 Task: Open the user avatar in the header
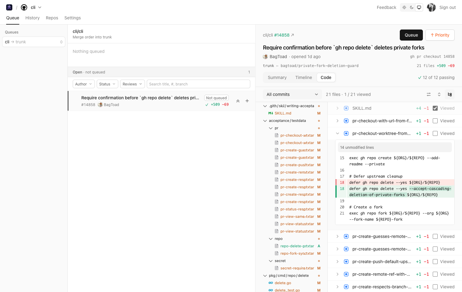pyautogui.click(x=431, y=7)
